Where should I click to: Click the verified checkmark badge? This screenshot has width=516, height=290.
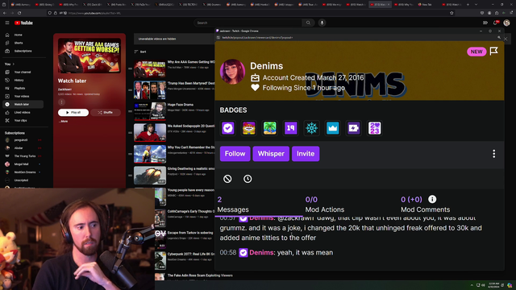point(227,128)
